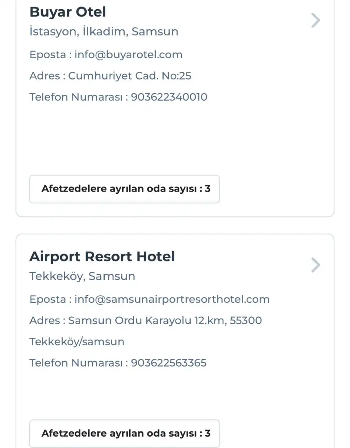Open the Airport Resort Hotel heading
Screen dimensions: 350x448
102,256
